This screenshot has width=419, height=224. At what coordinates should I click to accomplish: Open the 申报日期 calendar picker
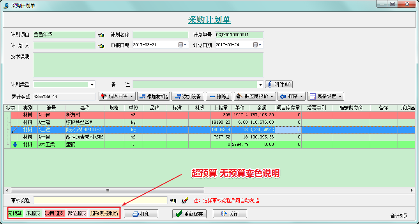point(182,45)
